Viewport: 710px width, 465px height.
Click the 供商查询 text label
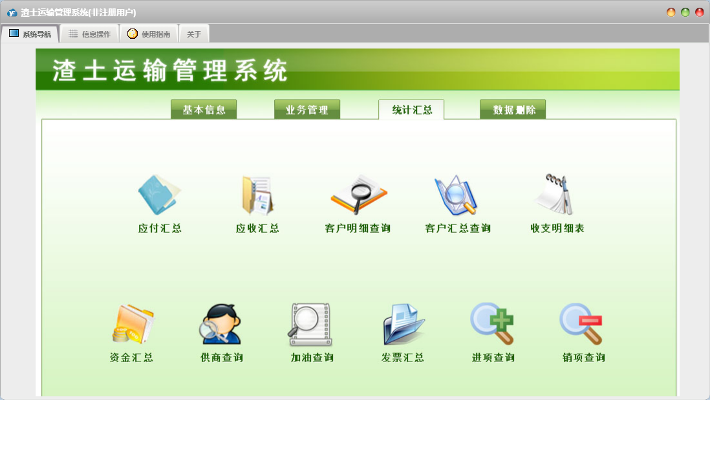[x=222, y=358]
